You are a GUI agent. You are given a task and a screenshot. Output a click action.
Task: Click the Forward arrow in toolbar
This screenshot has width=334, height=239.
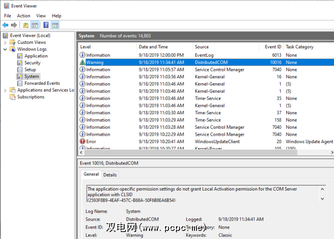tap(14, 25)
